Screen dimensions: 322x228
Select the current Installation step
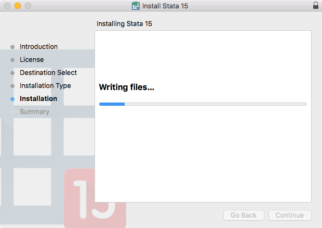coord(38,98)
